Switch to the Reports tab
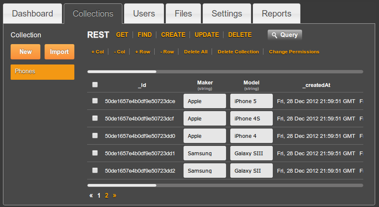The width and height of the screenshot is (379, 207). 276,14
